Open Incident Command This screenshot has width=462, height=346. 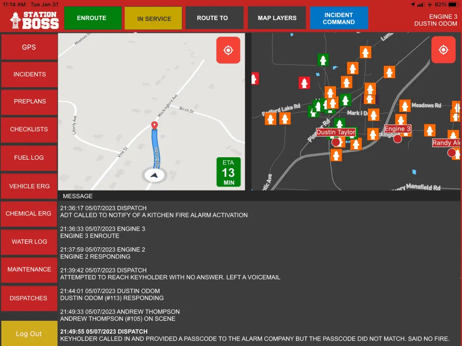pos(339,18)
